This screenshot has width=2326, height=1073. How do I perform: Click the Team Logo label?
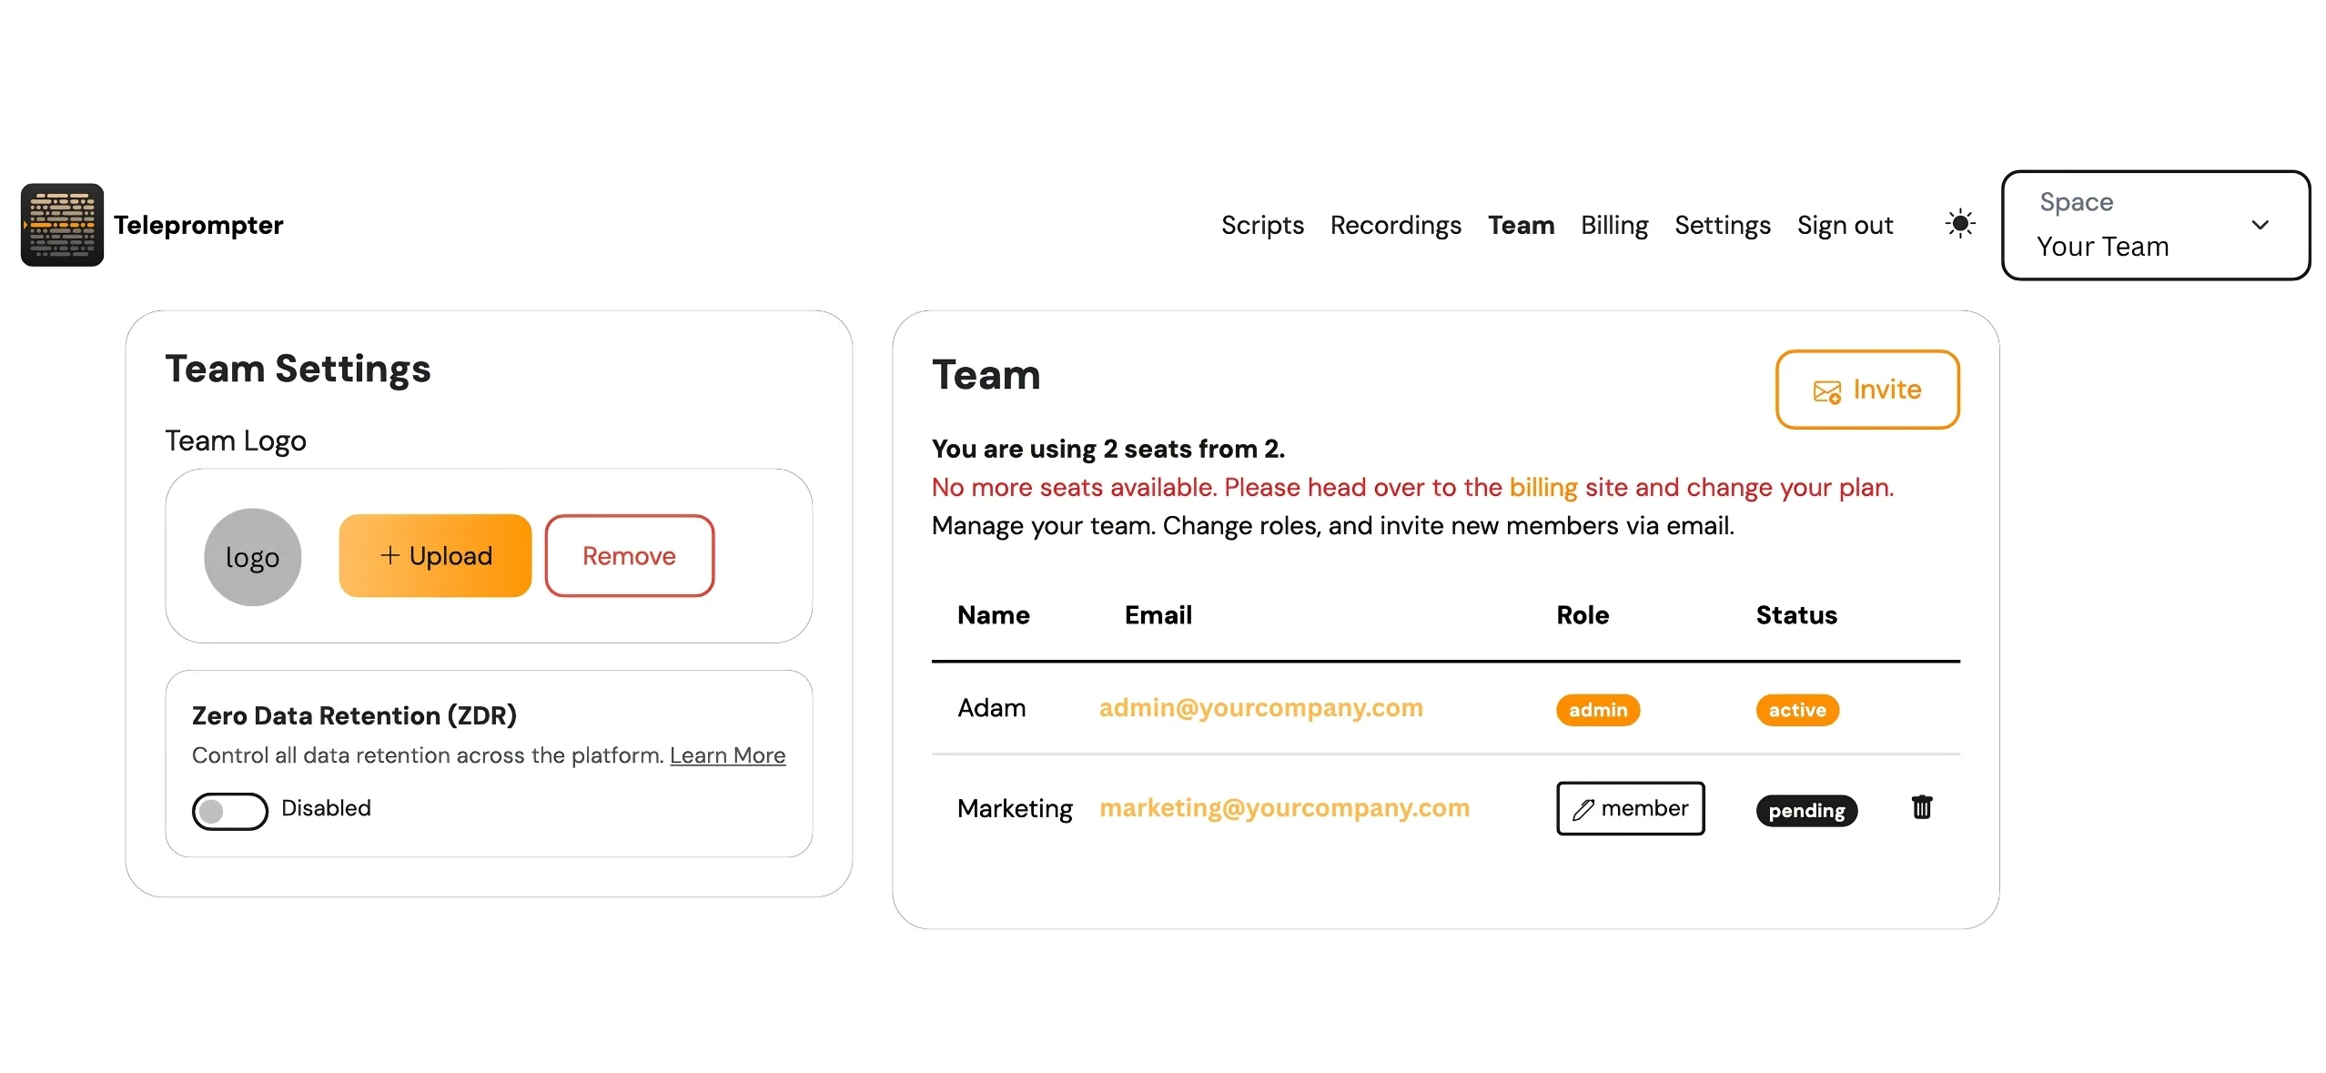pyautogui.click(x=236, y=441)
